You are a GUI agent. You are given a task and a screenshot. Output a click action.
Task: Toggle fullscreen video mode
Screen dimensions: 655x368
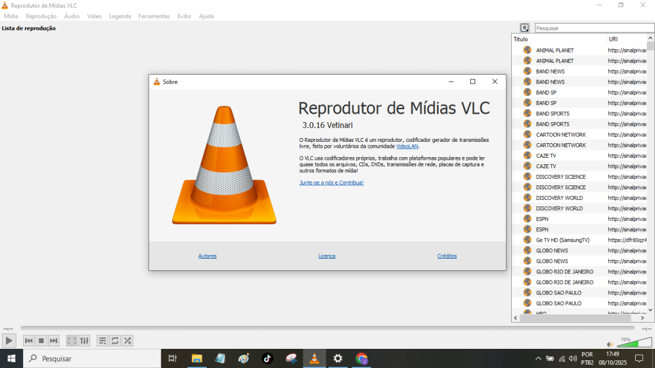pos(72,341)
